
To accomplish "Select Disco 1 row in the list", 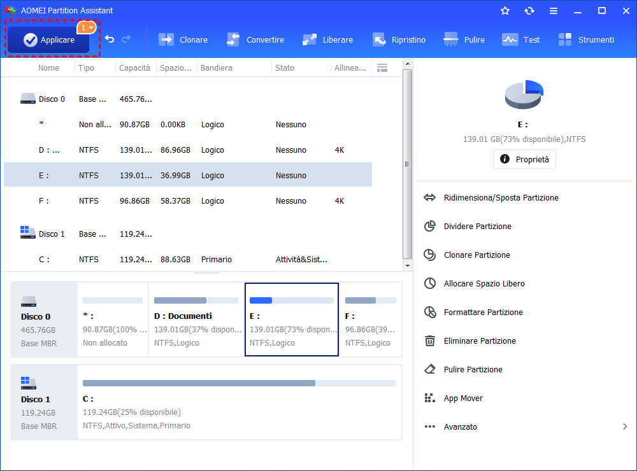I will point(188,234).
